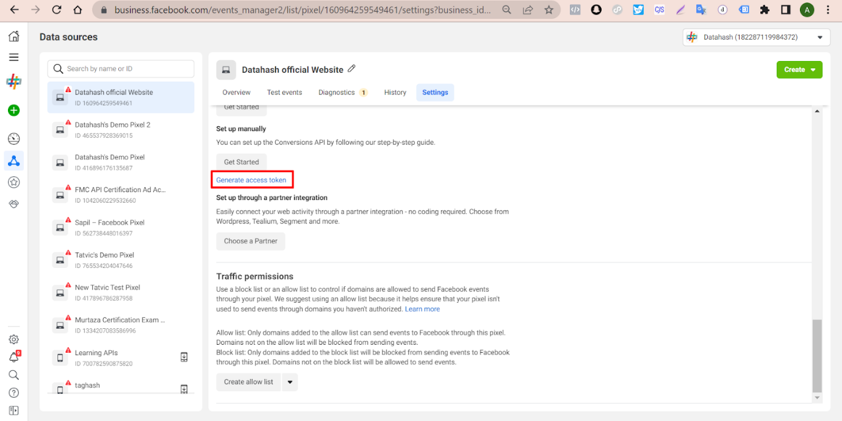
Task: Open the Extensions puzzle piece icon
Action: [765, 10]
